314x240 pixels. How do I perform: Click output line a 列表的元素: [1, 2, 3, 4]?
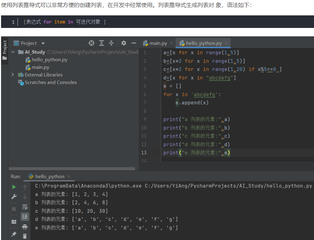(71, 194)
